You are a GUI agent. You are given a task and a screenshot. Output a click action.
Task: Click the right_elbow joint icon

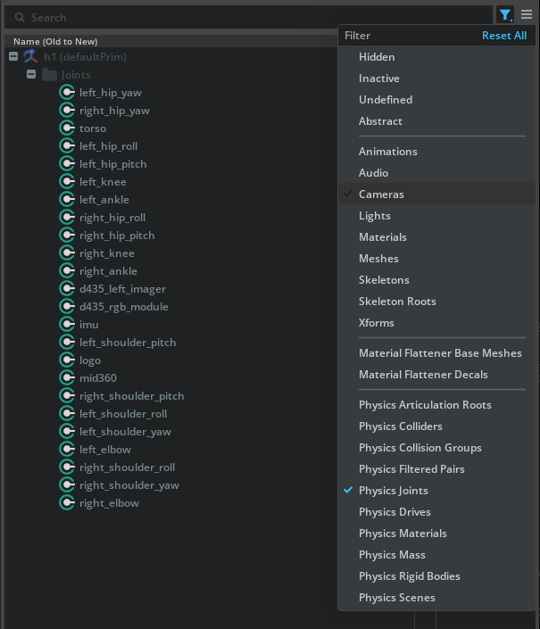tap(67, 503)
